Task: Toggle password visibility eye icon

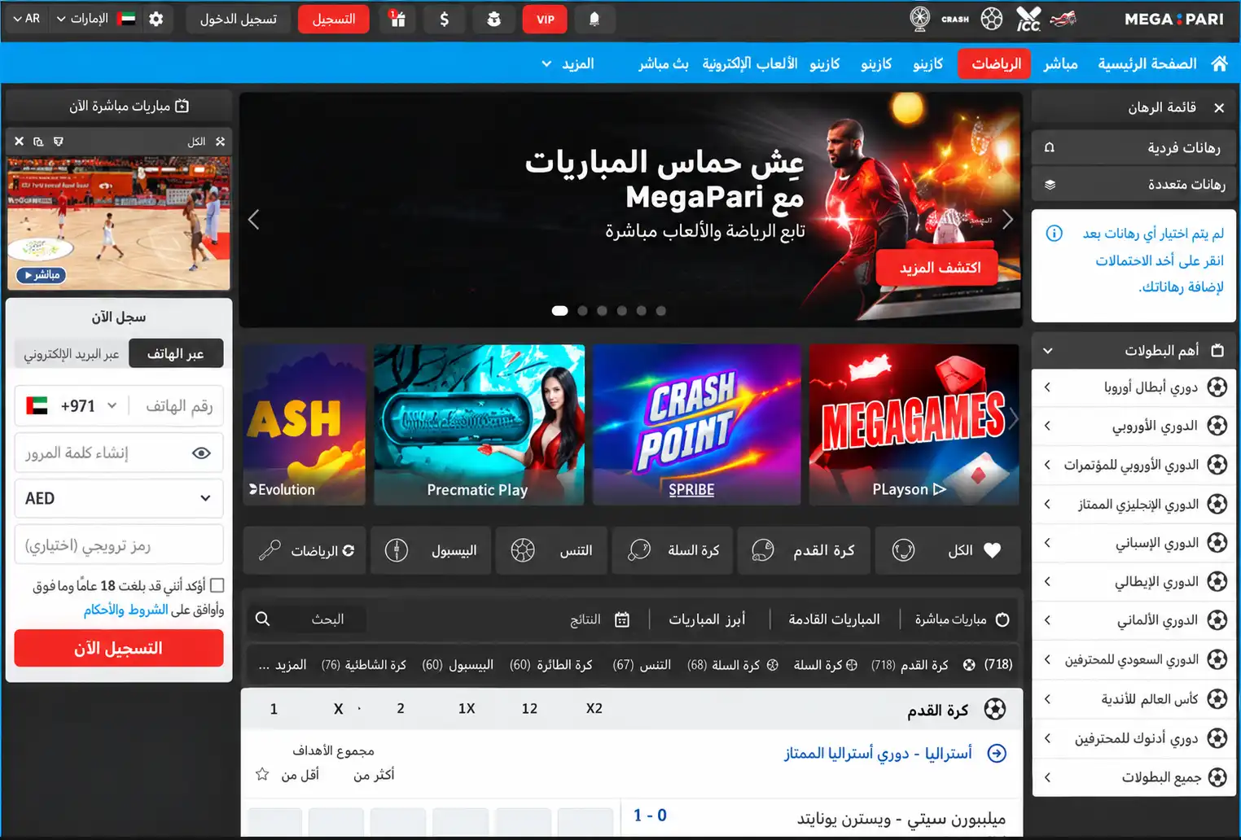Action: point(201,453)
